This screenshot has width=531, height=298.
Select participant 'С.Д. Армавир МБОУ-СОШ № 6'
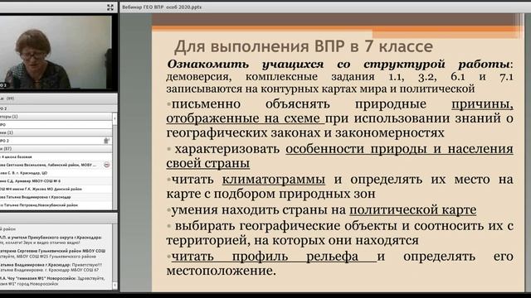click(x=56, y=181)
